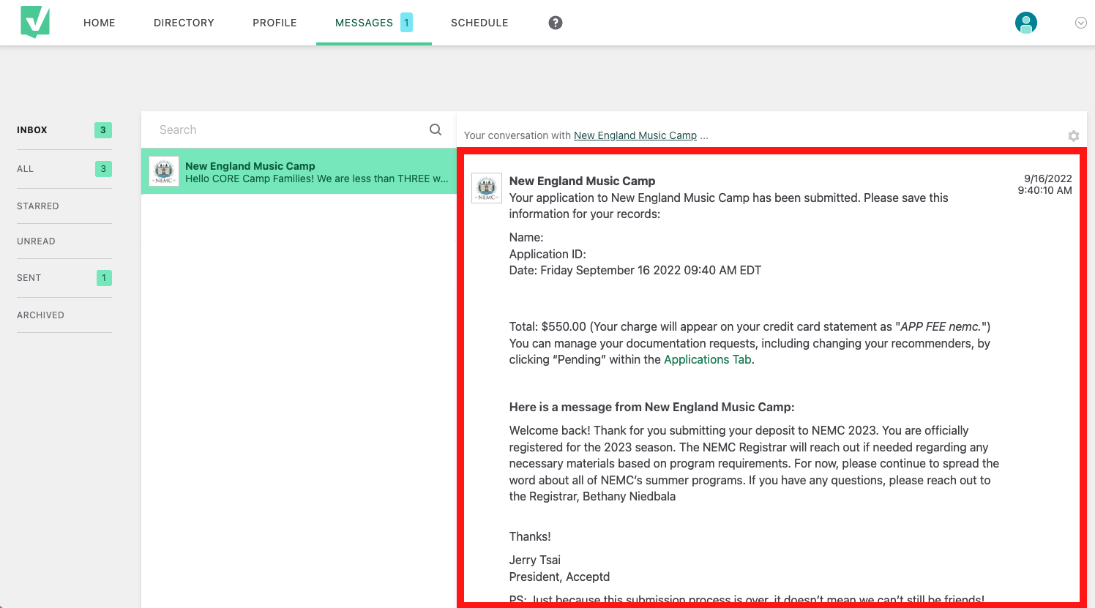
Task: Open the Starred folder
Action: pos(38,206)
